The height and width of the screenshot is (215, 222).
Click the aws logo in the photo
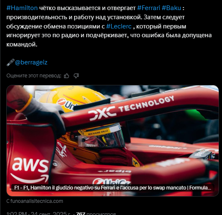[30, 170]
